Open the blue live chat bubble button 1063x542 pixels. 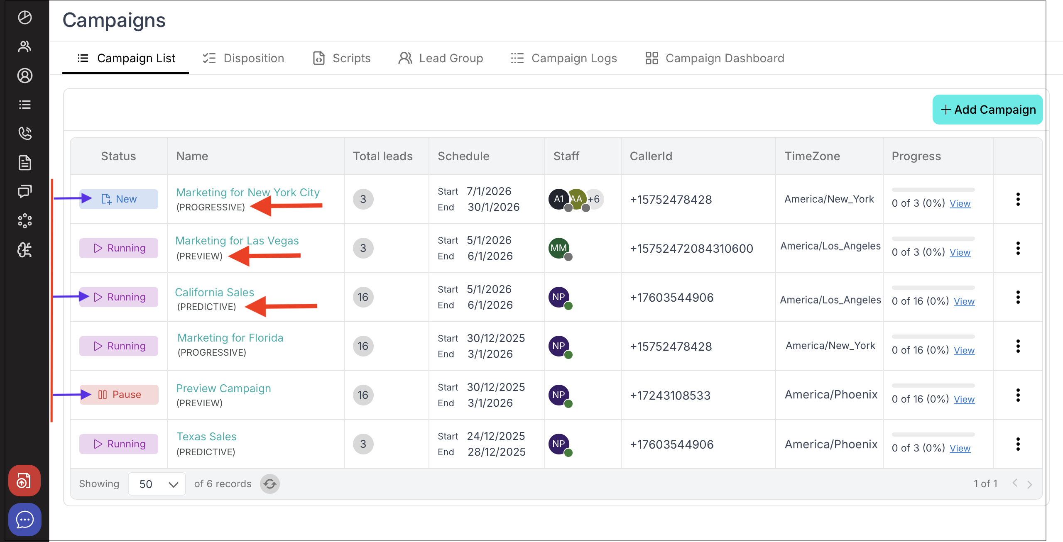click(x=24, y=519)
